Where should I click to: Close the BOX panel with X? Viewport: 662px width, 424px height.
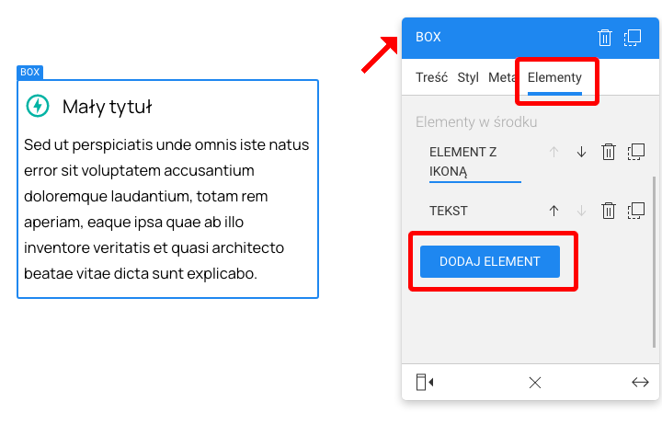tap(535, 383)
